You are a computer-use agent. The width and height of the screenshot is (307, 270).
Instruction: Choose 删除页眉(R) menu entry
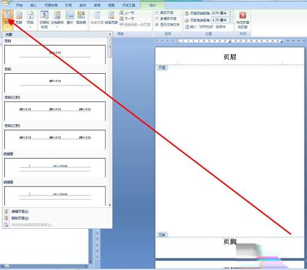point(20,218)
